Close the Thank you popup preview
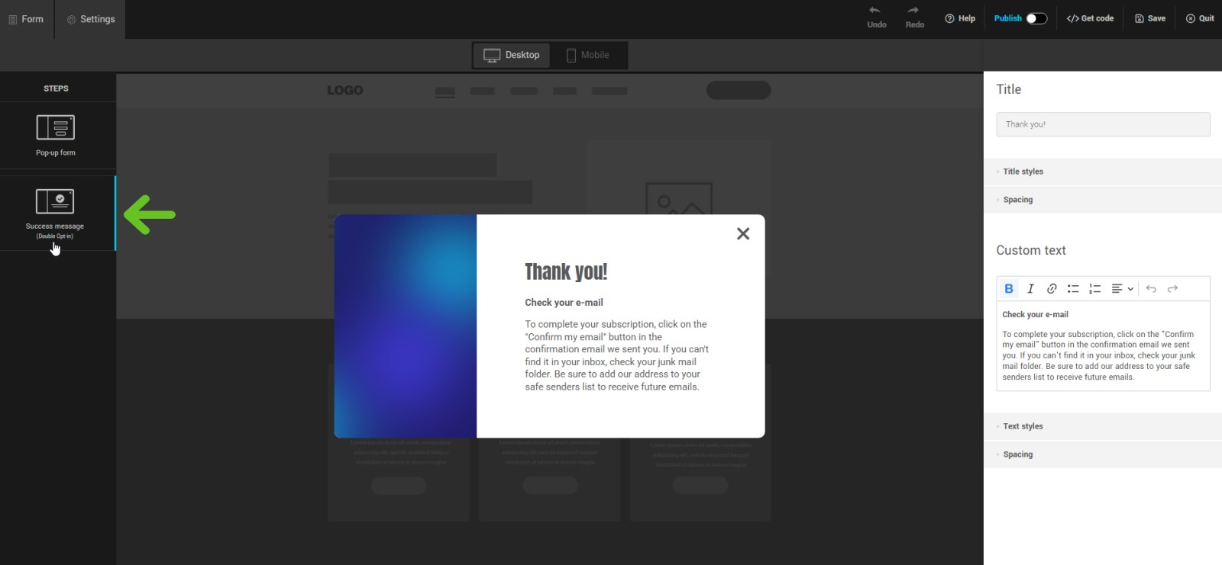The image size is (1222, 565). [x=742, y=234]
